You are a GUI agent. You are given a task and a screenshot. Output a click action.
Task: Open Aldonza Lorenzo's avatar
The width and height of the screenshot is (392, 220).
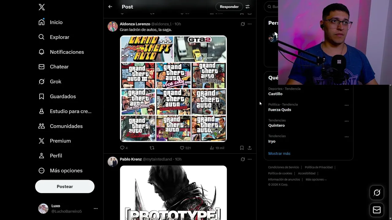click(x=113, y=27)
